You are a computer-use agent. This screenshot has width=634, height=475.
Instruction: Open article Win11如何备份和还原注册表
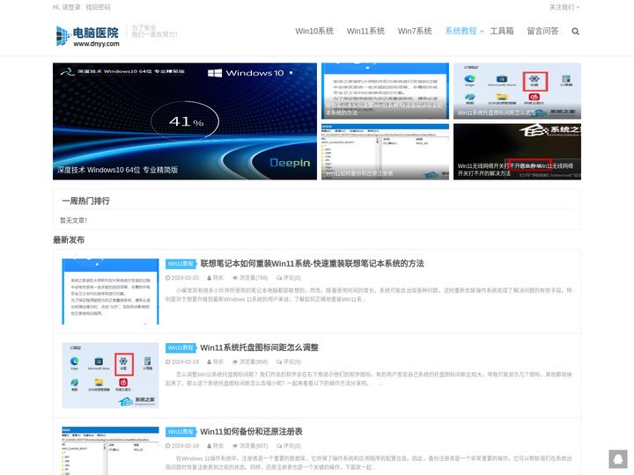[251, 431]
